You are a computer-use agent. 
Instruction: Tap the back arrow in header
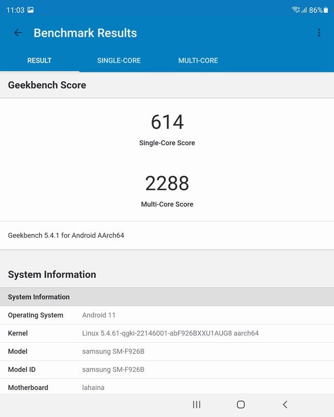click(x=18, y=33)
